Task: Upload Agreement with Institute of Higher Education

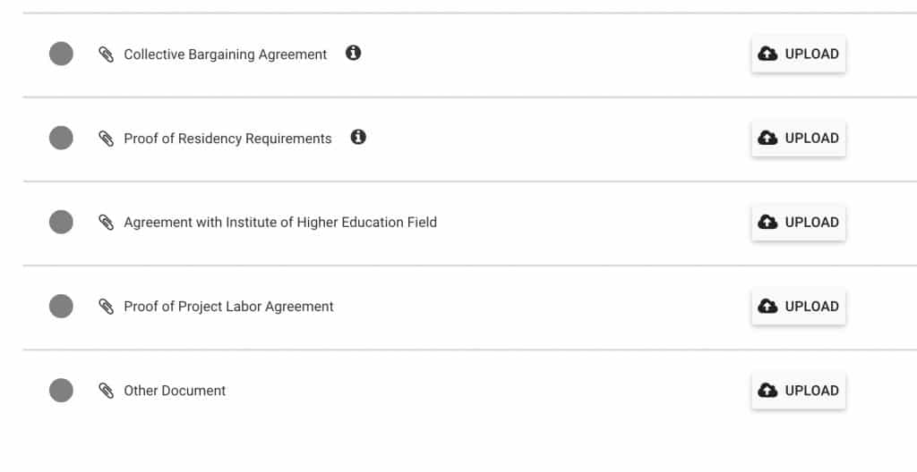Action: (x=798, y=222)
